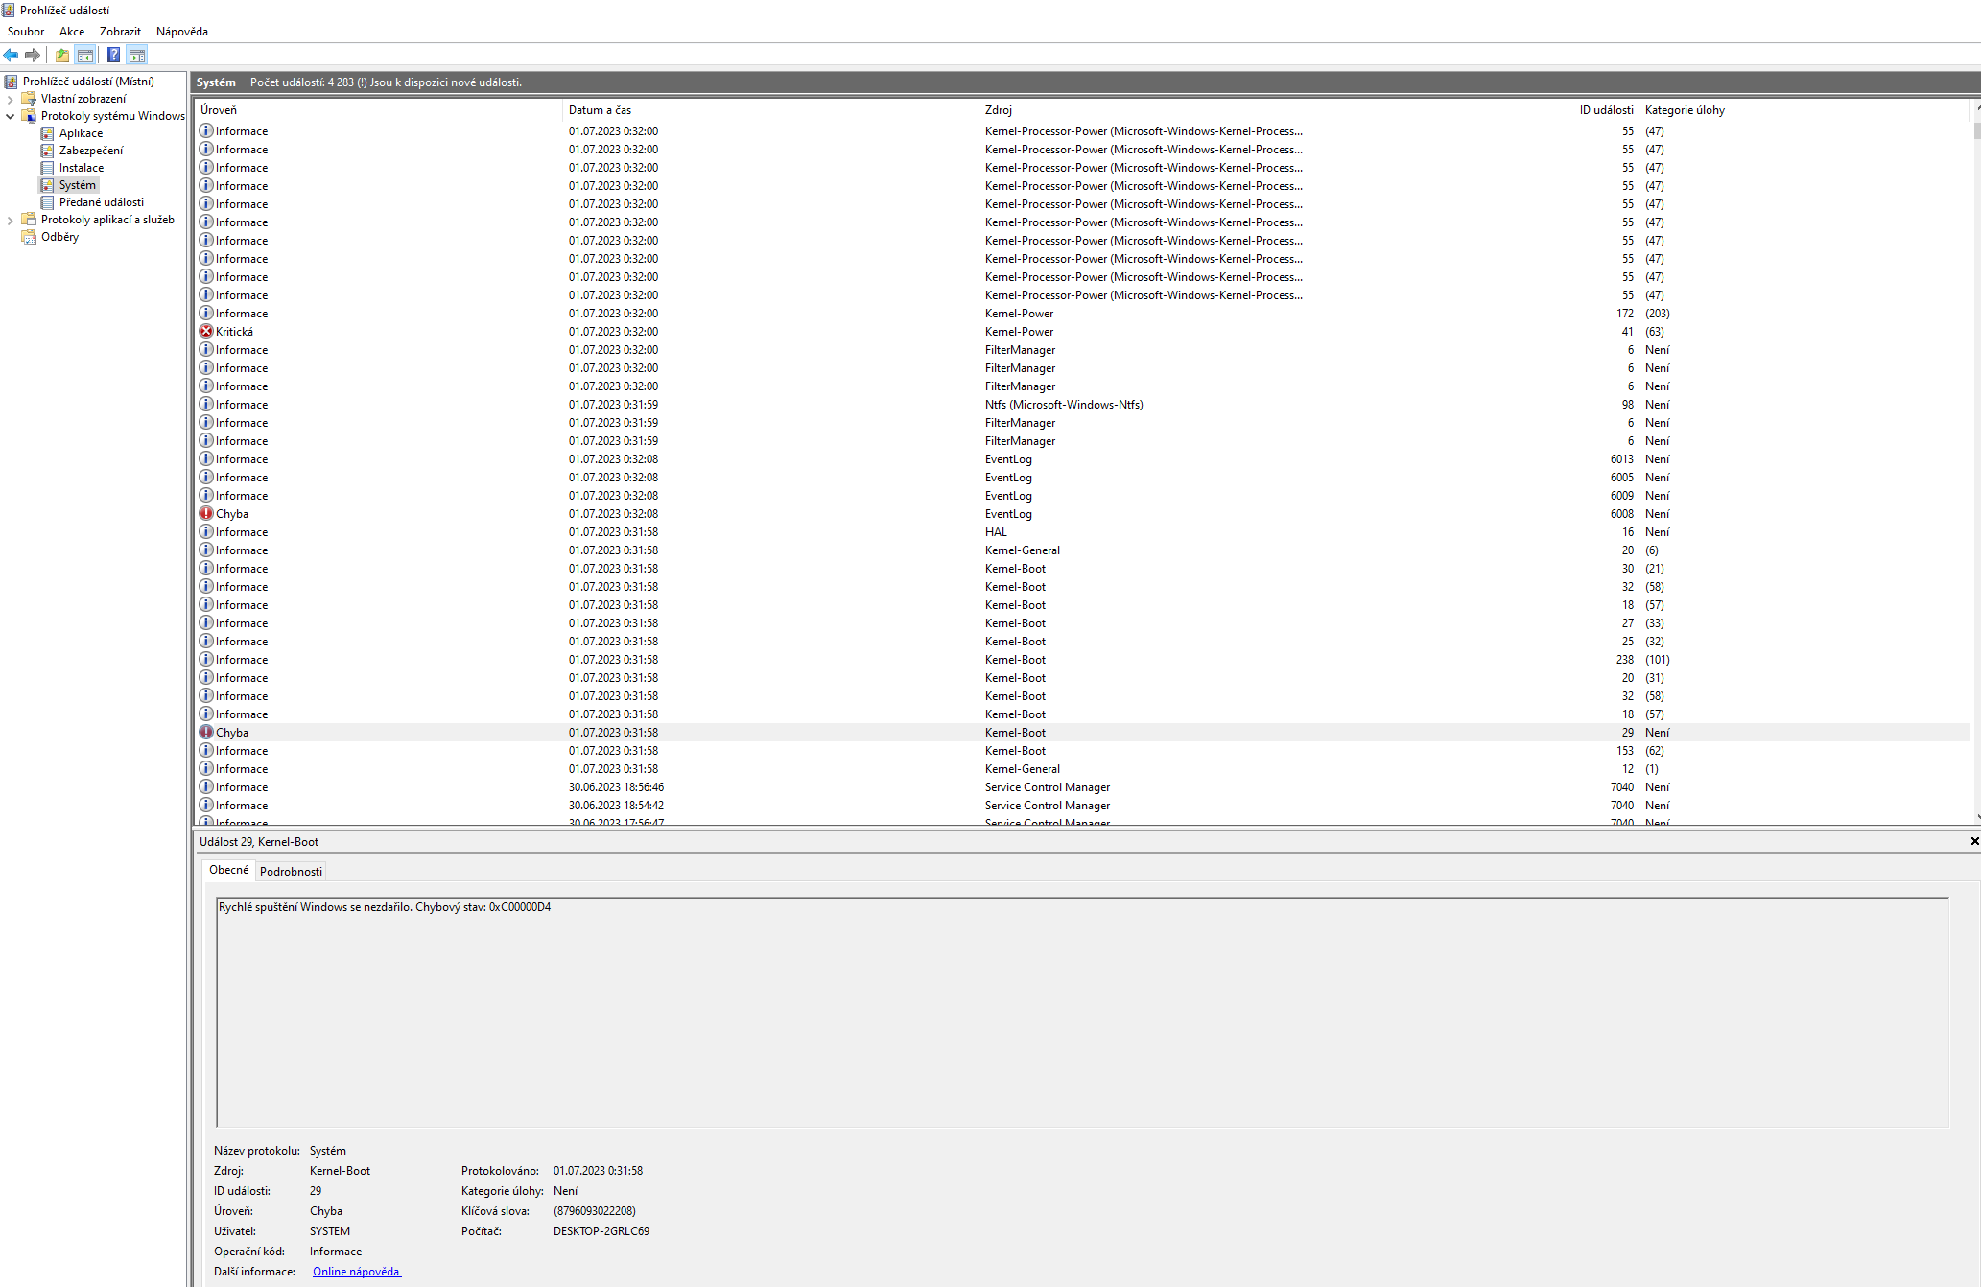Click the Forward arrow toolbar icon
The height and width of the screenshot is (1287, 1981).
pyautogui.click(x=33, y=56)
